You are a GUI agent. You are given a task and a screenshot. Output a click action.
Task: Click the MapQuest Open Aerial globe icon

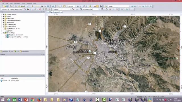tap(8, 35)
